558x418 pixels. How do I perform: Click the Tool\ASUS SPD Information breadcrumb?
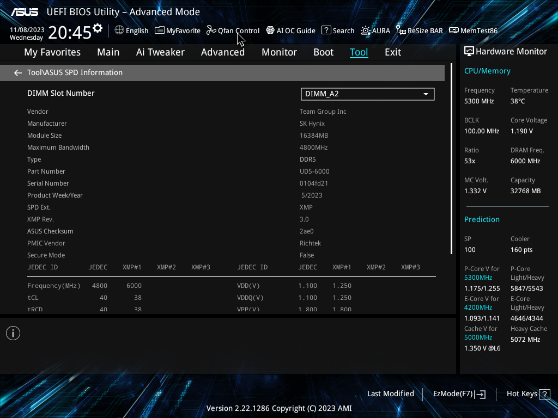tap(75, 72)
